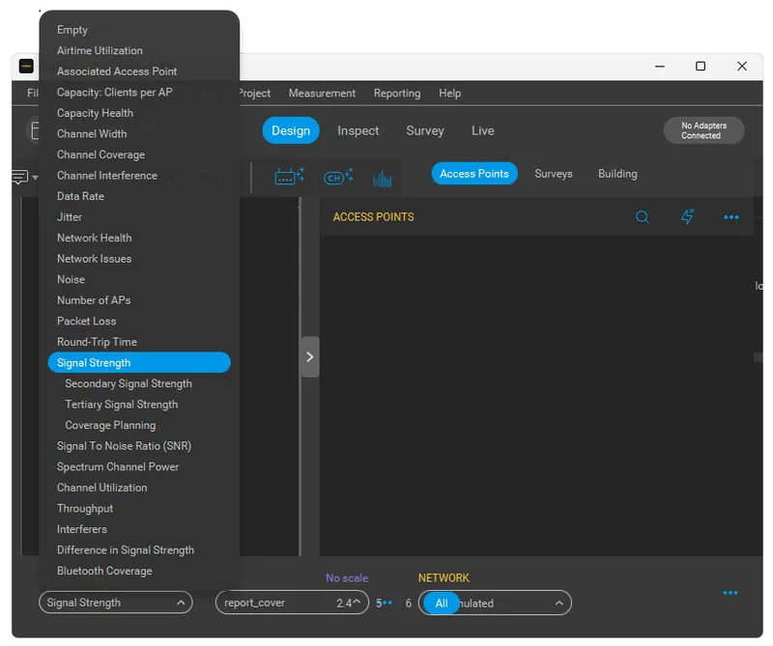
Task: Expand the side panel arrow handle
Action: point(310,356)
